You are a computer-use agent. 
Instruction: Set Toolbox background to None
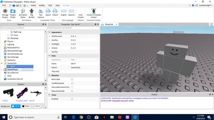pyautogui.click(x=36, y=106)
